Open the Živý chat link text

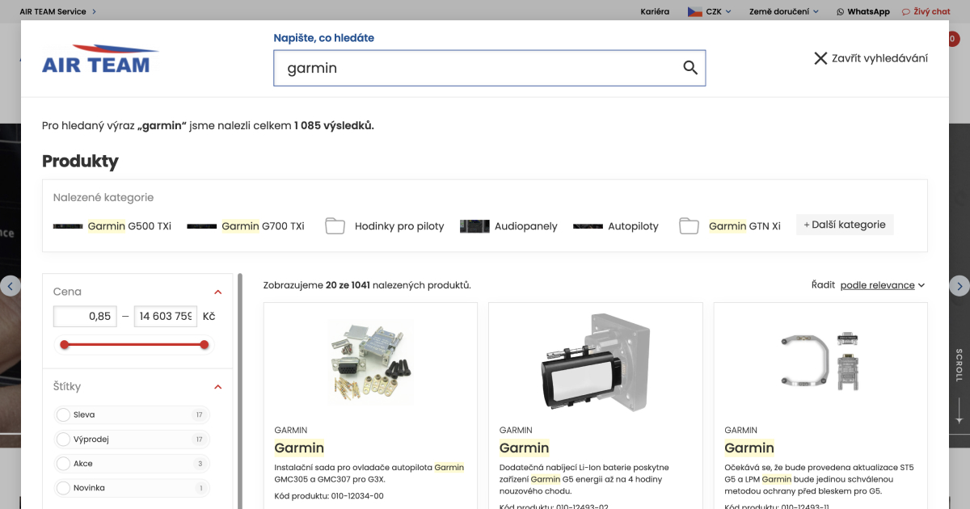(932, 12)
